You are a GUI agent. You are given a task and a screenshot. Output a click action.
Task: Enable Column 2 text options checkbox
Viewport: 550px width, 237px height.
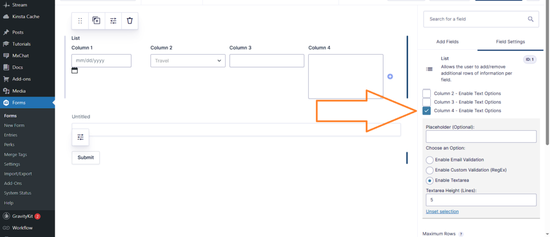pyautogui.click(x=426, y=93)
